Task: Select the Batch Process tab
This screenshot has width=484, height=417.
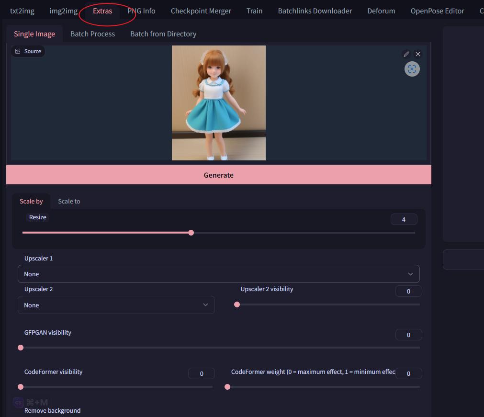Action: [92, 34]
